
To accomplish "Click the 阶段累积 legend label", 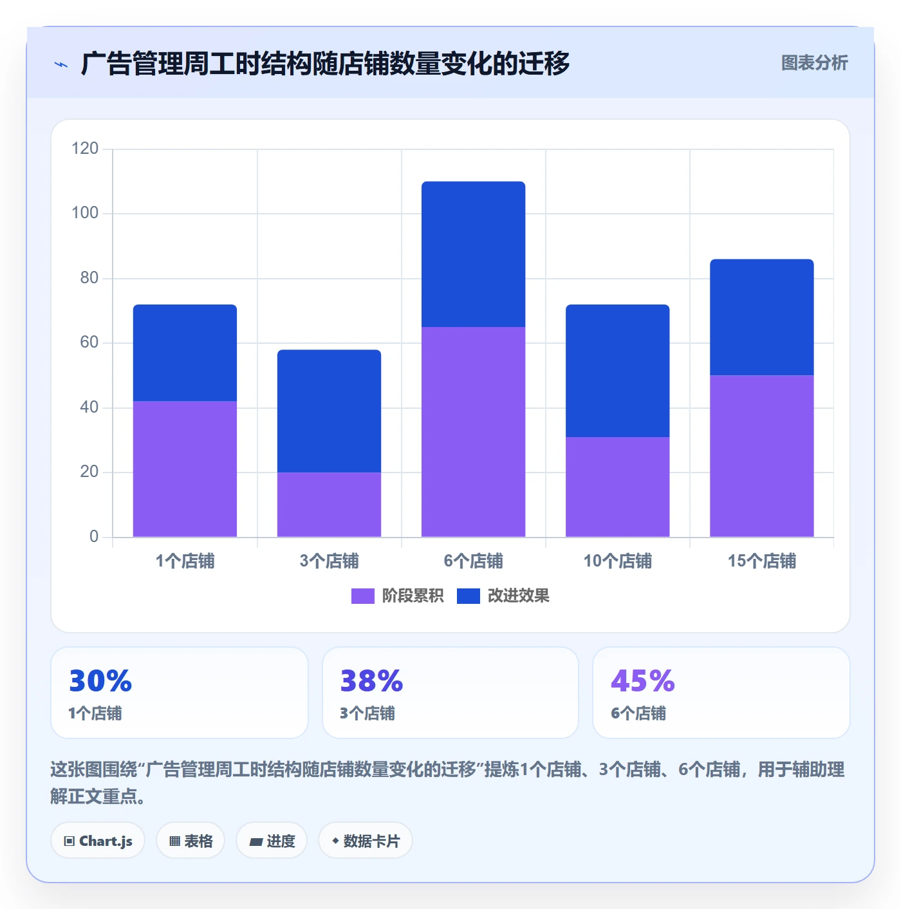I will tap(413, 596).
